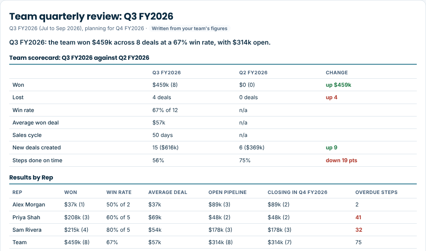Image resolution: width=426 pixels, height=251 pixels.
Task: Click the "REP" column header
Action: [x=17, y=192]
